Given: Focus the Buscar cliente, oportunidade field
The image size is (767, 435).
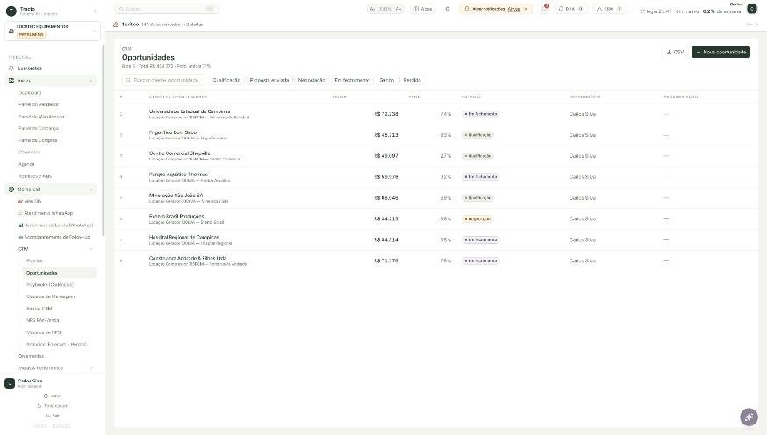Looking at the screenshot, I should [164, 80].
